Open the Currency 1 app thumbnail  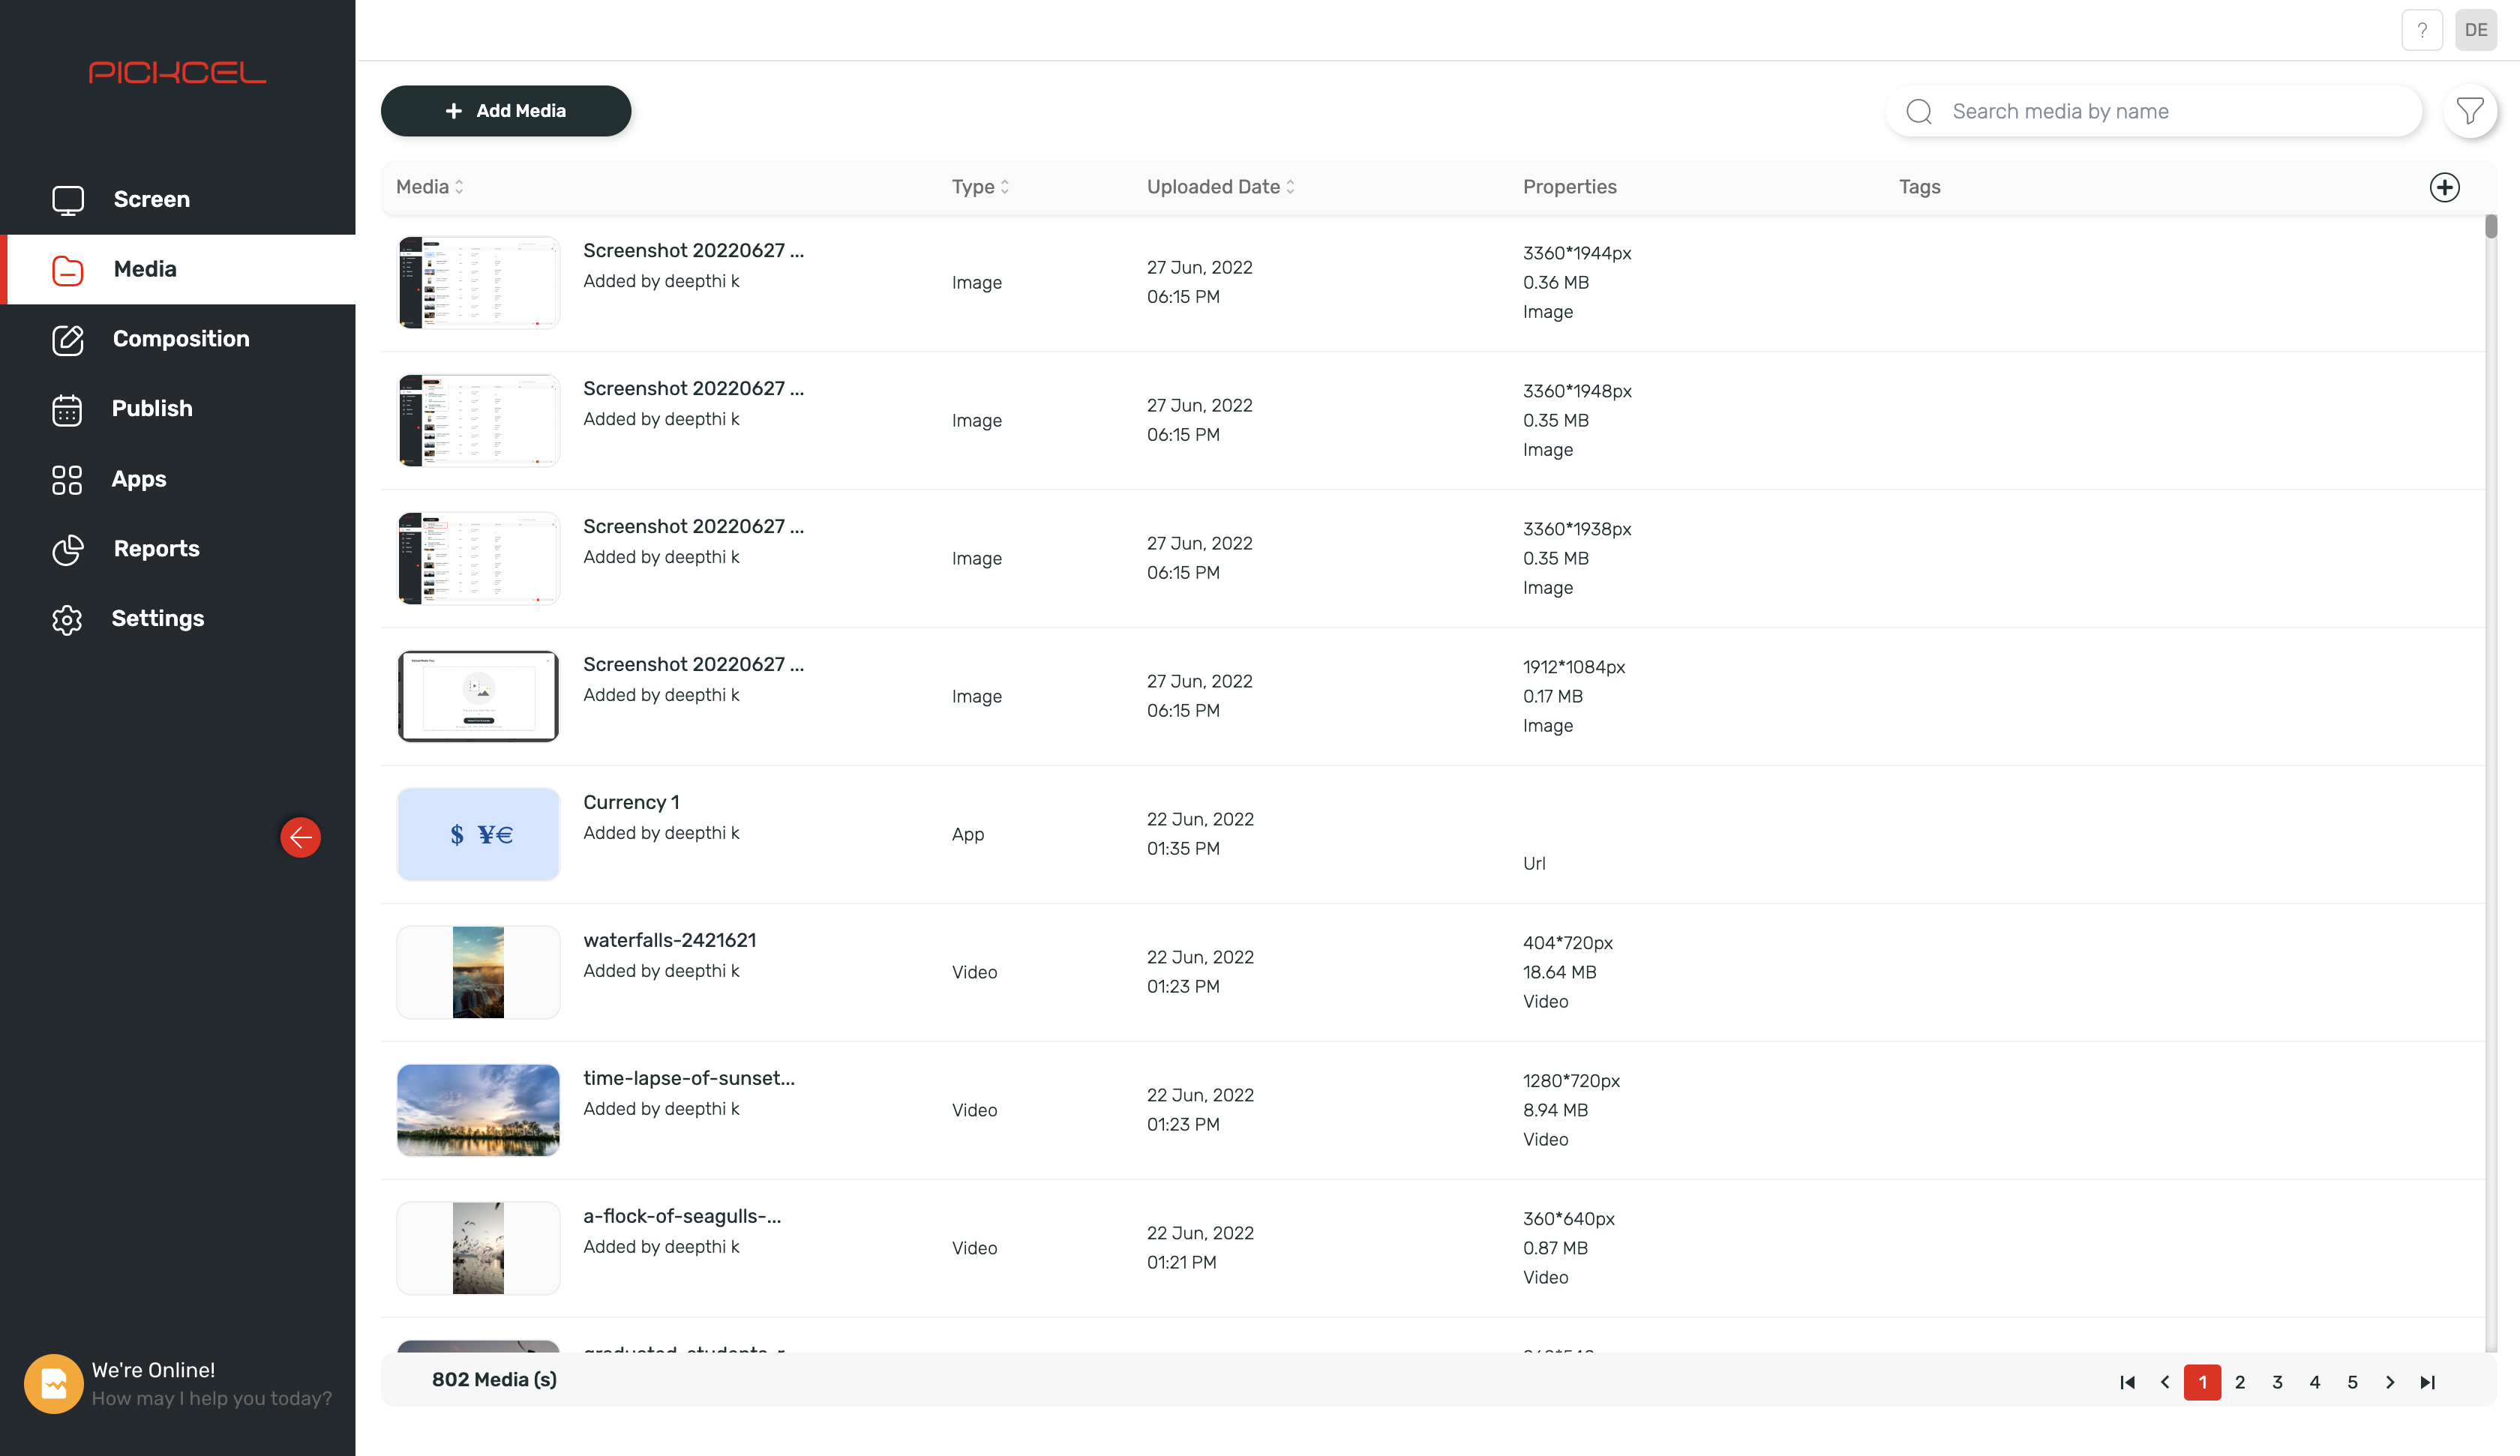(478, 834)
